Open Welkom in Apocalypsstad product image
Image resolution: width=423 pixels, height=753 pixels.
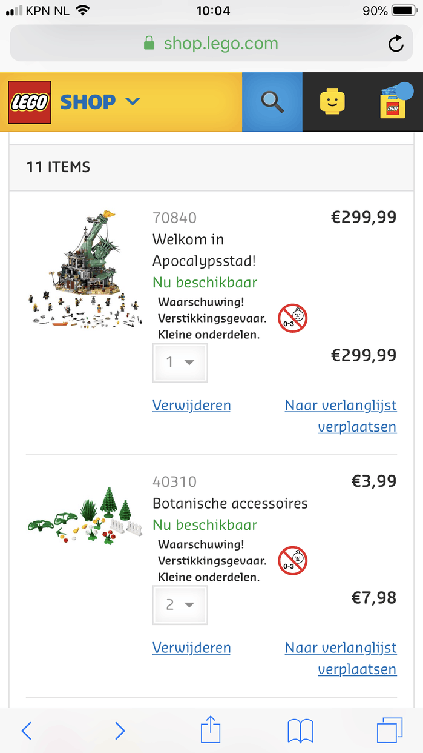85,270
